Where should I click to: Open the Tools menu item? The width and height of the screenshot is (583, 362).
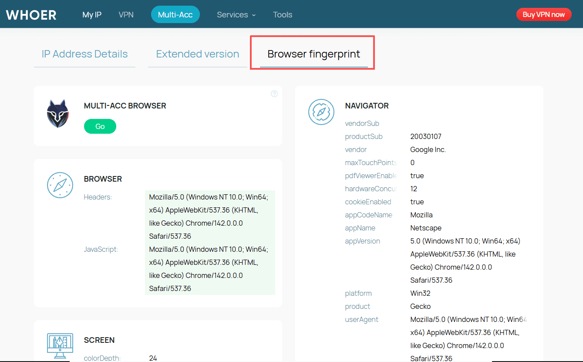(x=283, y=15)
